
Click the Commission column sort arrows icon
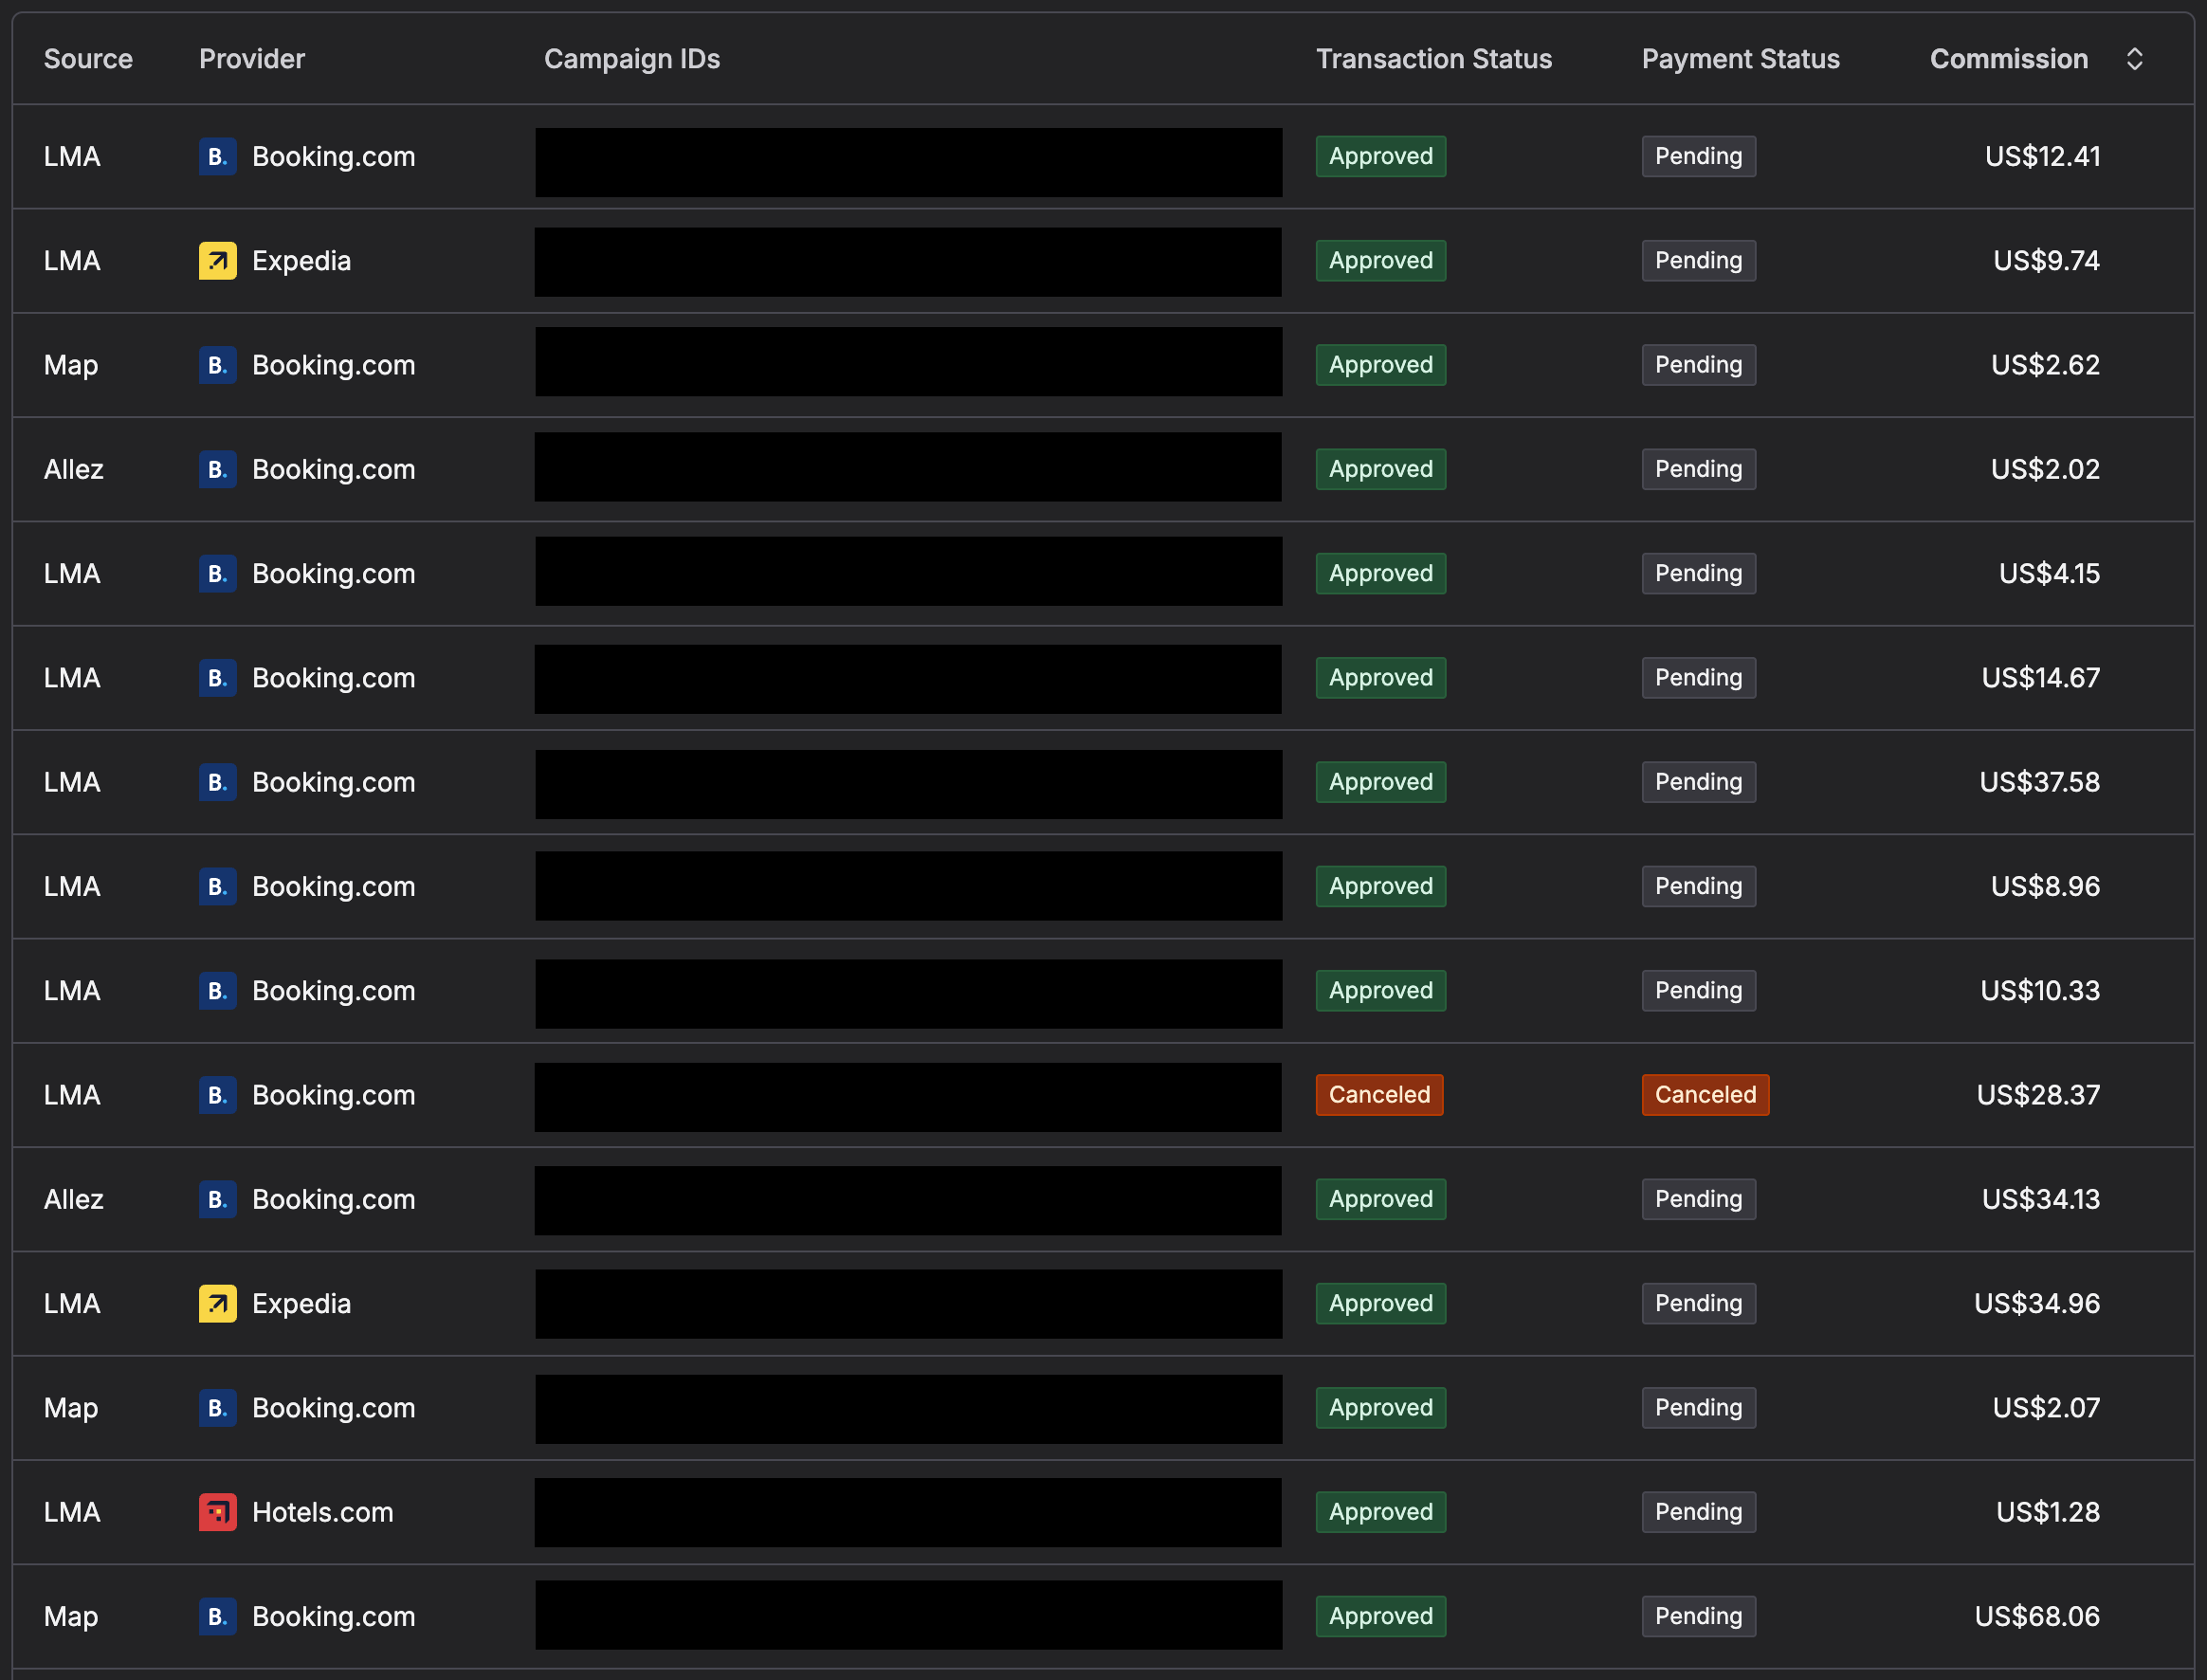tap(2134, 59)
